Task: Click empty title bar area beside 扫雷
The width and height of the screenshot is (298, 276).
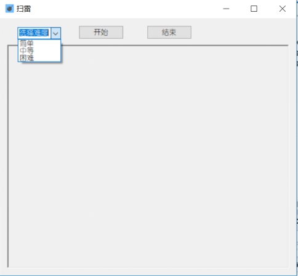Action: pyautogui.click(x=123, y=9)
